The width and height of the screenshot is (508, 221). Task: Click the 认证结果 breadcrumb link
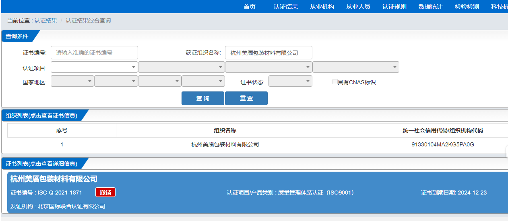coord(46,20)
